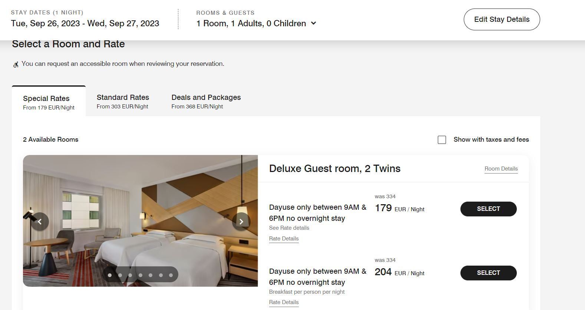The image size is (585, 310).
Task: Open the Deals and Packages tab
Action: [x=206, y=97]
